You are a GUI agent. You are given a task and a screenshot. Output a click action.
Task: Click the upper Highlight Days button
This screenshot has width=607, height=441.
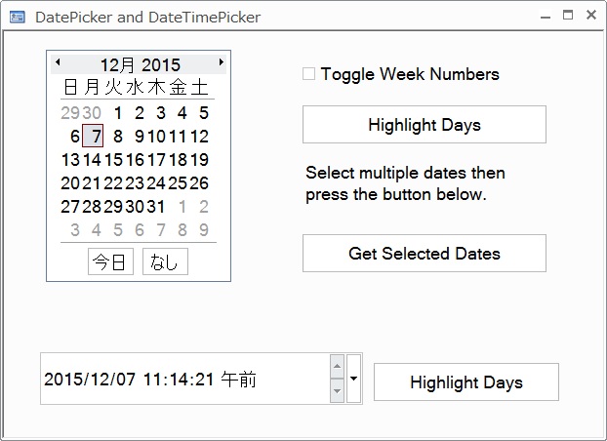click(x=425, y=125)
